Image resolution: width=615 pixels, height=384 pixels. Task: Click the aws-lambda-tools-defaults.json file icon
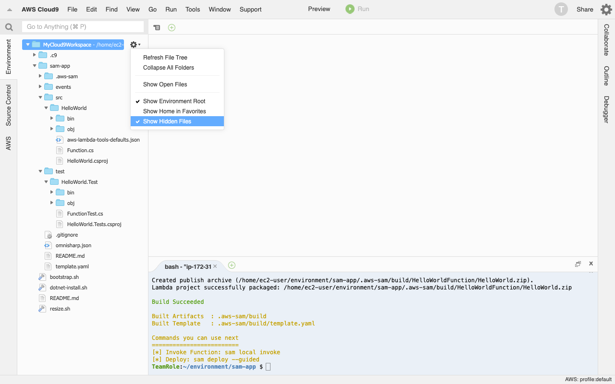tap(60, 140)
